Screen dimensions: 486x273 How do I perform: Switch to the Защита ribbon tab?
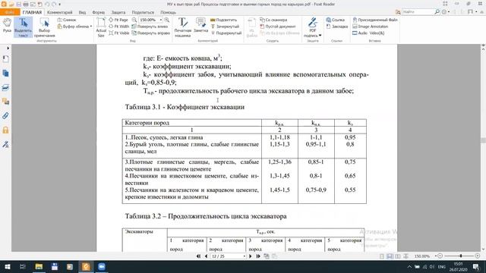(x=118, y=12)
